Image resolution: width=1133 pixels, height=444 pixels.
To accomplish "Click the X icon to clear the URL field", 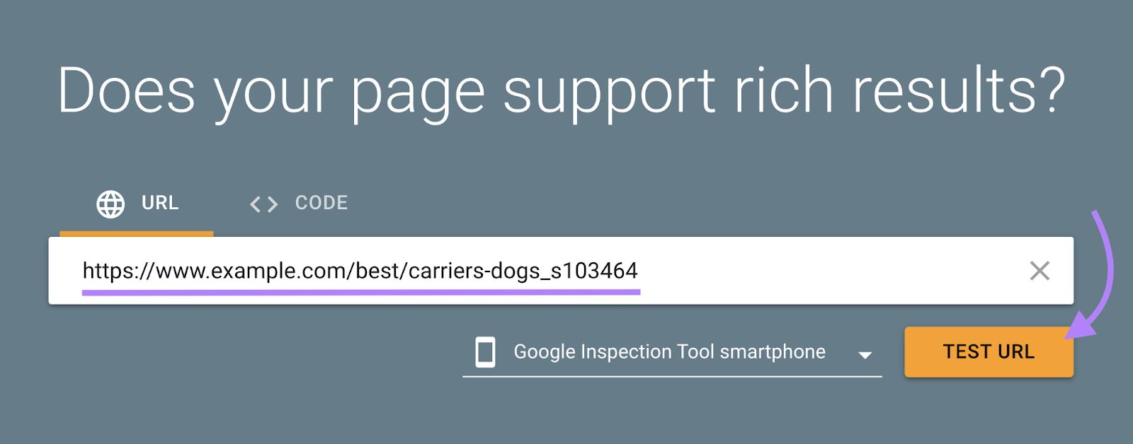I will 1039,271.
